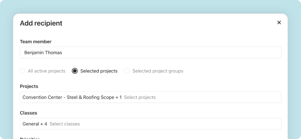301x139 pixels.
Task: Click the Benjamin Thomas name text
Action: click(x=43, y=52)
